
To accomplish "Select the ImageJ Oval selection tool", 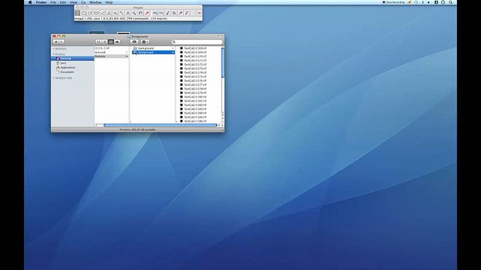I will [84, 13].
